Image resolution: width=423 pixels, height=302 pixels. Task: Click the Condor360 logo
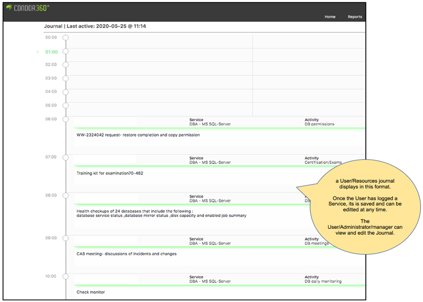[x=28, y=8]
